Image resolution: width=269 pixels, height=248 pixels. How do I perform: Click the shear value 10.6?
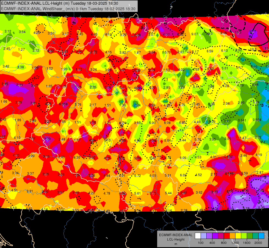(253, 49)
